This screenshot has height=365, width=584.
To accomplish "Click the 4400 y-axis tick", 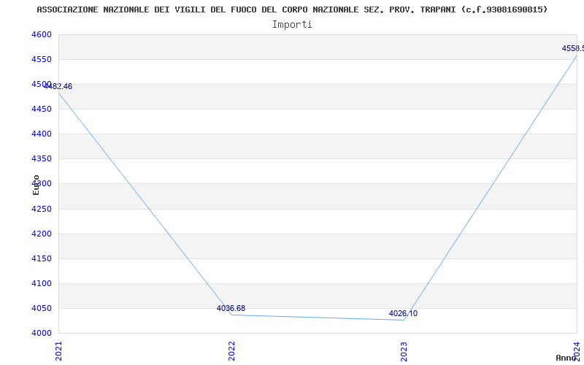I will pyautogui.click(x=42, y=134).
